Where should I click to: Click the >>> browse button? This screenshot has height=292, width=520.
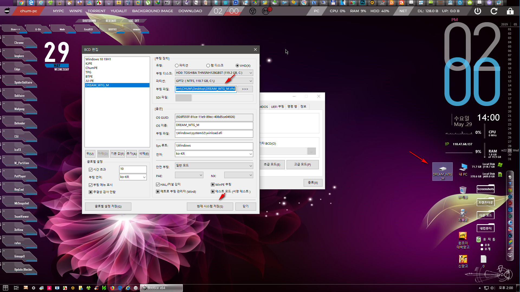pos(245,89)
